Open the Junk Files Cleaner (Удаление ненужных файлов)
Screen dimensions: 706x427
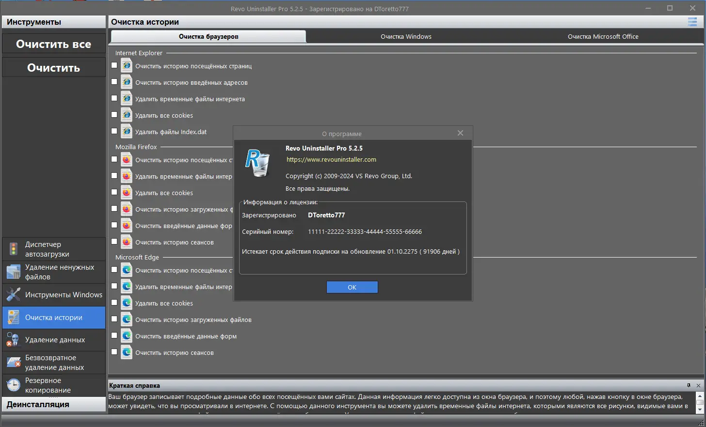[54, 272]
